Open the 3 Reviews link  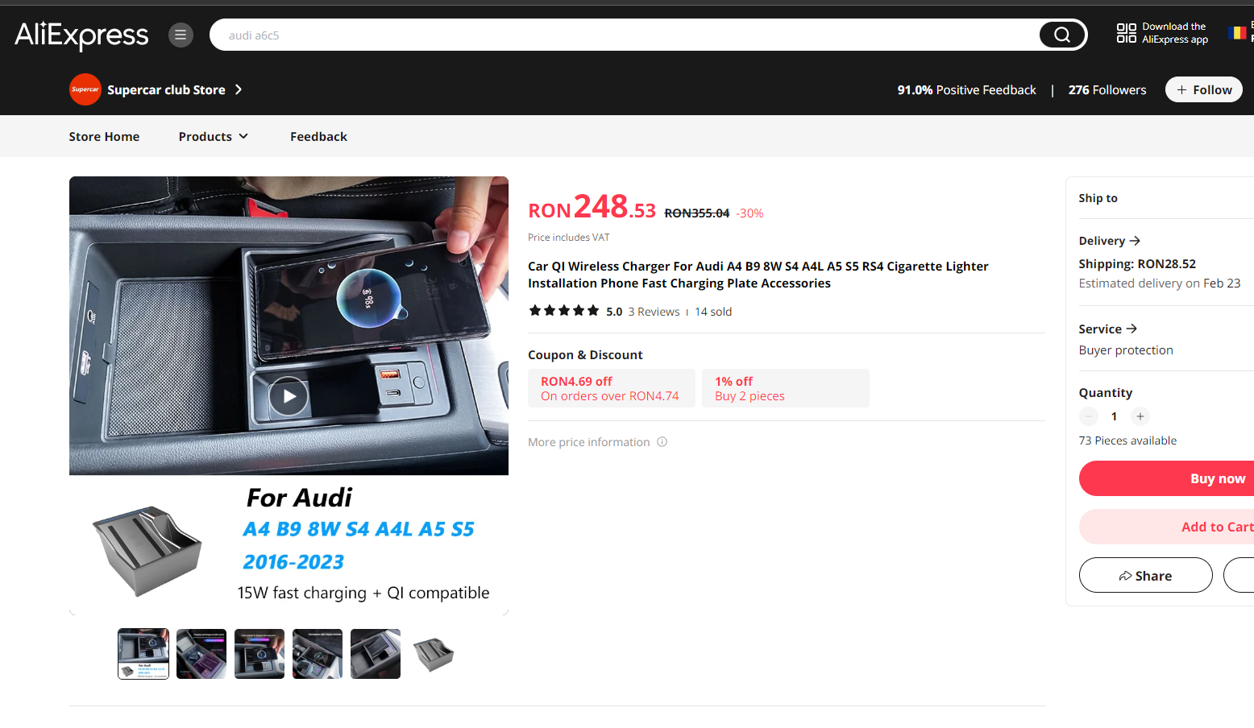point(654,311)
